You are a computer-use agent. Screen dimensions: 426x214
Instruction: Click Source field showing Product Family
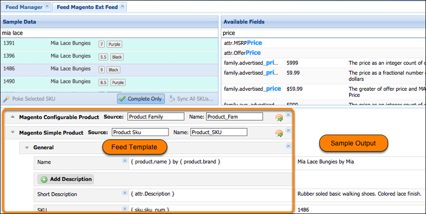155,117
